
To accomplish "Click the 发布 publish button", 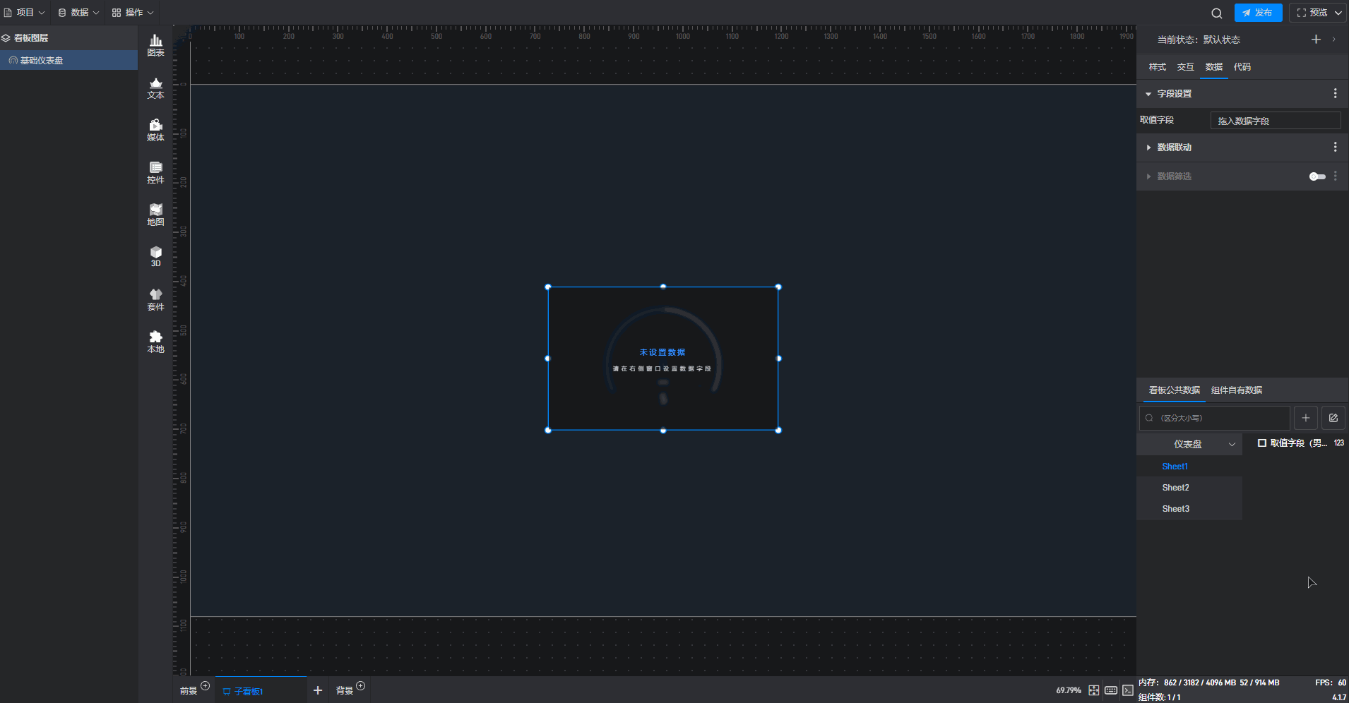I will click(x=1258, y=13).
